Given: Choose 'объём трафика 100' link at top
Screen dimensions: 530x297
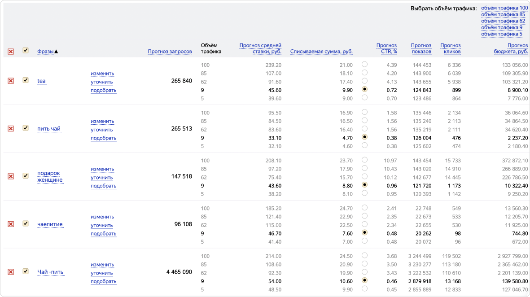Looking at the screenshot, I should click(x=504, y=8).
